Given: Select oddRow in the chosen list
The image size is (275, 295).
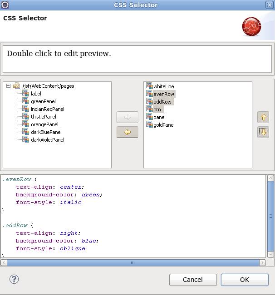Looking at the screenshot, I should [x=162, y=102].
